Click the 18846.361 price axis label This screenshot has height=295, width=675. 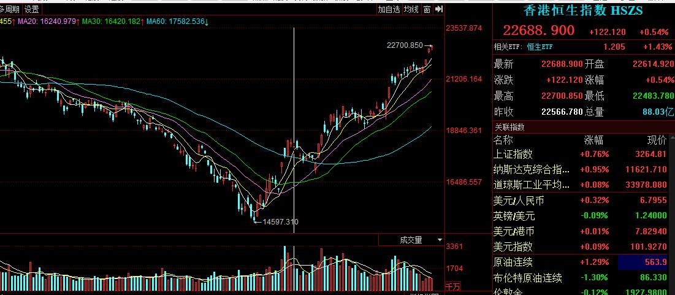(x=463, y=131)
